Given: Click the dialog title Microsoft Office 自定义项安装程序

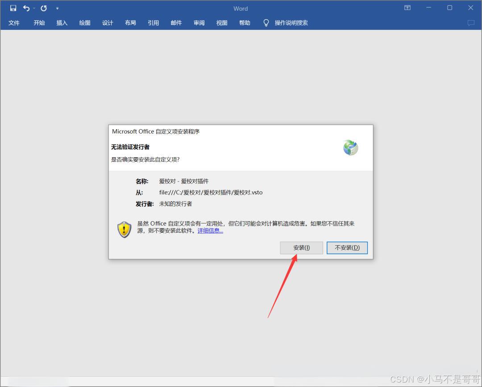Looking at the screenshot, I should (x=156, y=131).
